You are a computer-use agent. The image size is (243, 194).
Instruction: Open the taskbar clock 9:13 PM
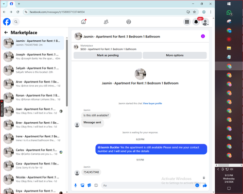[x=229, y=178]
